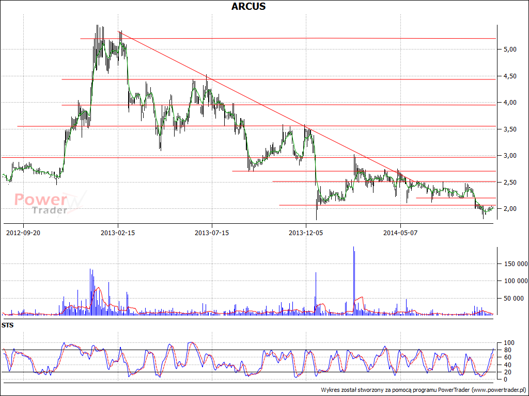Click the 2,00 price axis label
The width and height of the screenshot is (529, 396).
510,209
